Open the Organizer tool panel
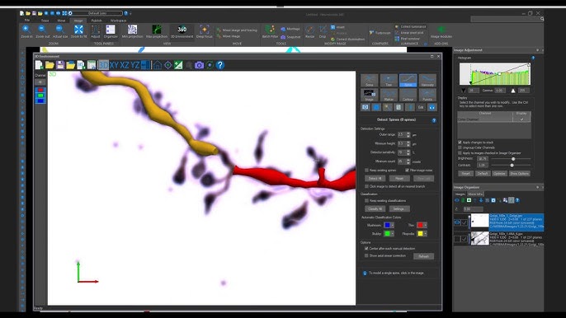The image size is (566, 318). point(111,31)
